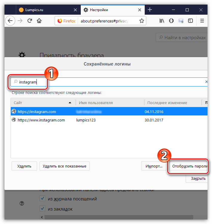Reload the current page
Viewport: 212px width, 224px height.
pos(30,21)
